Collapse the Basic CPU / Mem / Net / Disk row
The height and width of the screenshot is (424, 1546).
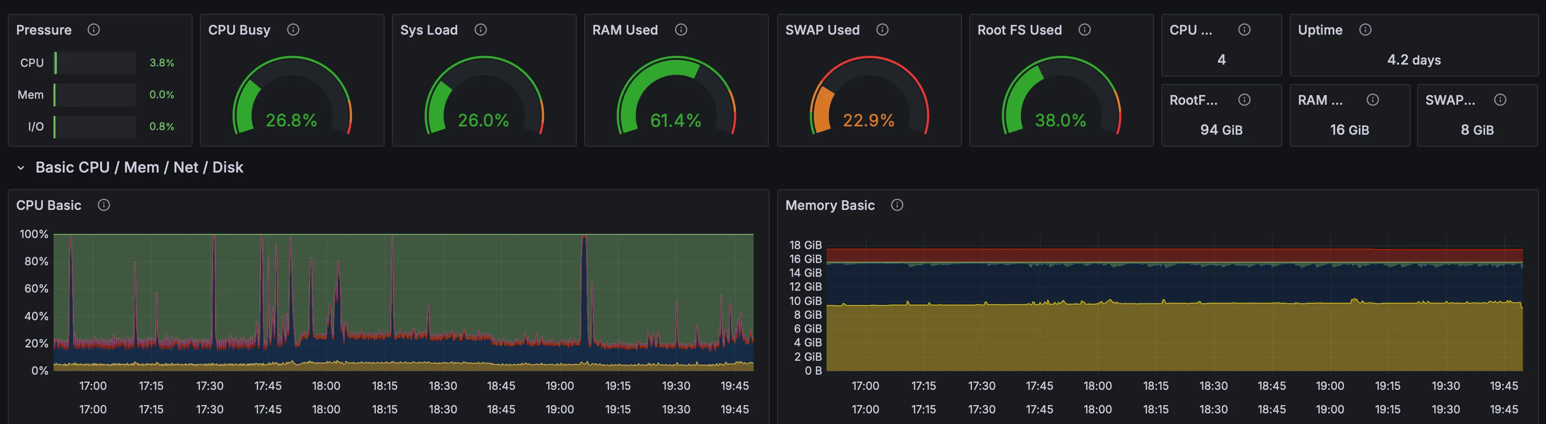(x=20, y=167)
